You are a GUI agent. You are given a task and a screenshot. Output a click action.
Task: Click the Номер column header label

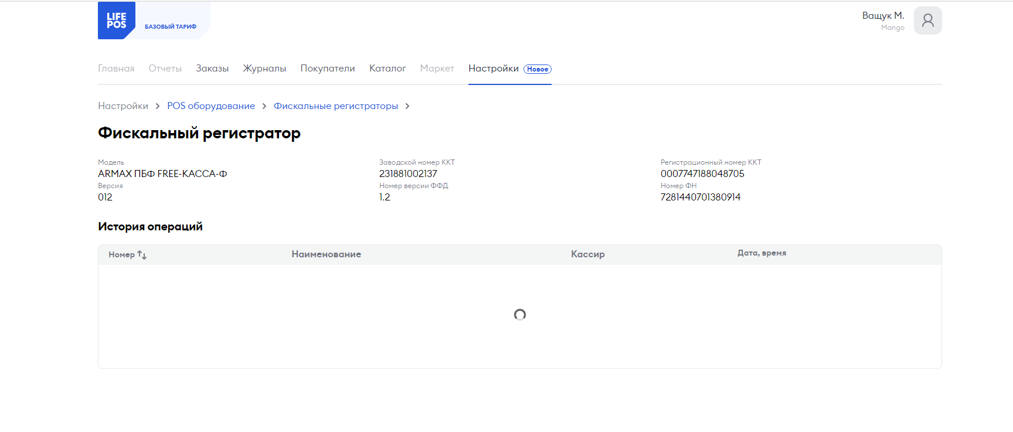[x=121, y=255]
